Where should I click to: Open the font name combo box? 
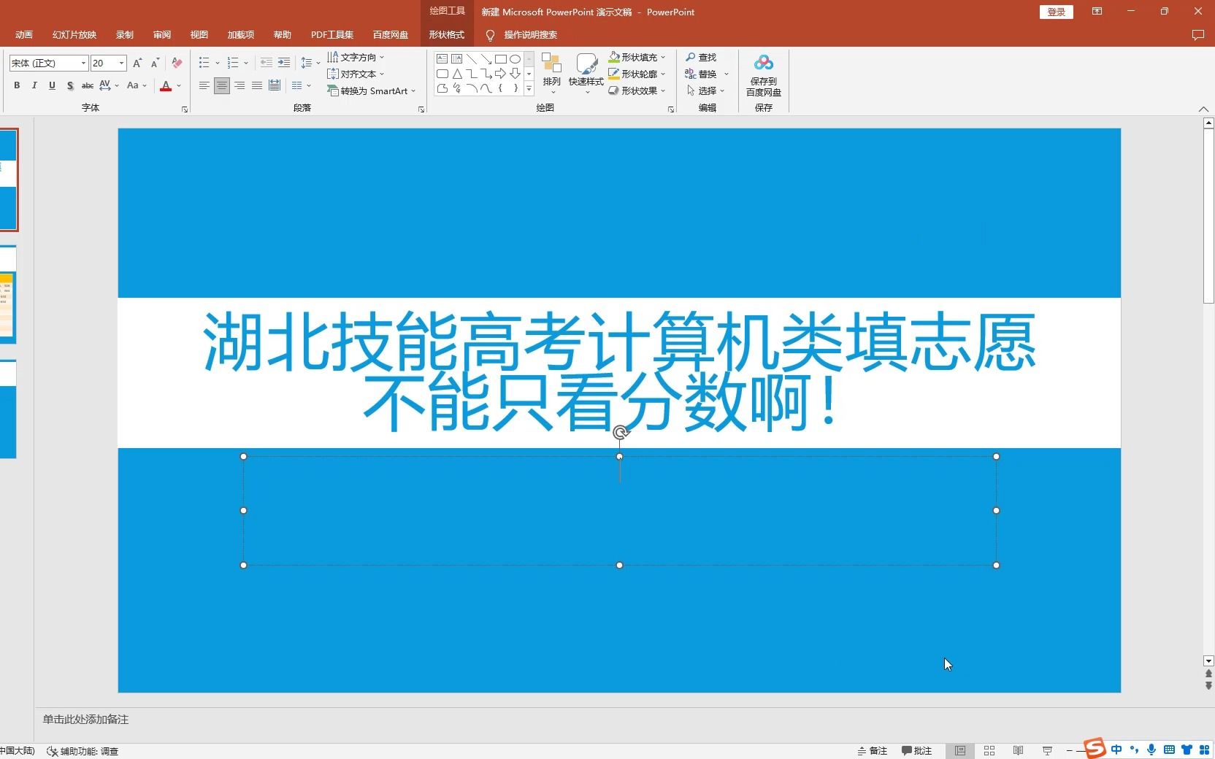[x=48, y=63]
